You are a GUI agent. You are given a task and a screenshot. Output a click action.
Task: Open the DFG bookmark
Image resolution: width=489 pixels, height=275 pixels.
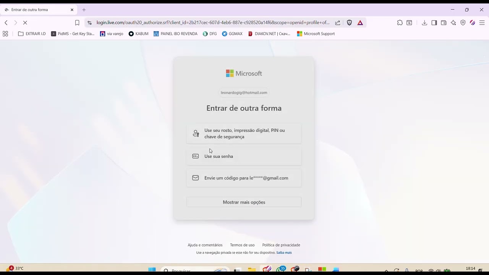point(210,34)
